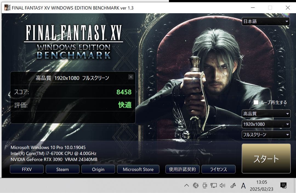Viewport: 296px width, 193px height.
Task: Click the FFXV link button
Action: click(x=27, y=169)
